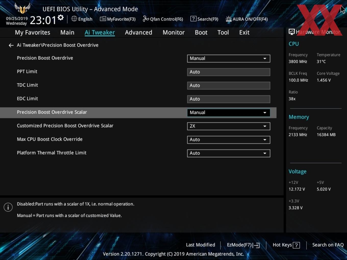The height and width of the screenshot is (260, 347).
Task: Click the Search(F9) question mark icon
Action: 193,19
